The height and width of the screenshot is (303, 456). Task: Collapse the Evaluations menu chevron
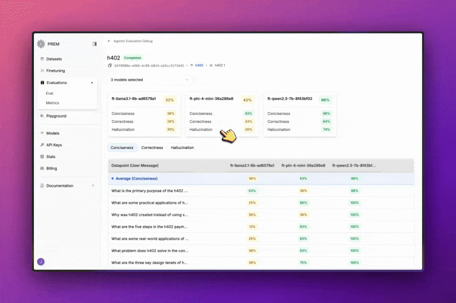click(x=92, y=83)
